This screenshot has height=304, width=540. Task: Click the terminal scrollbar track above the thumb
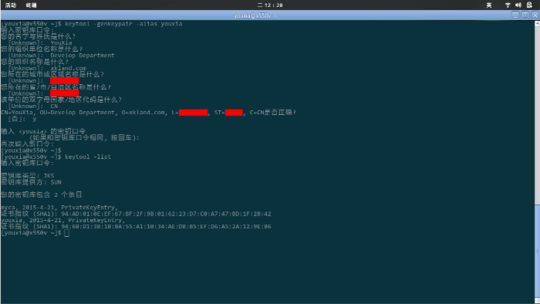[x=537, y=115]
